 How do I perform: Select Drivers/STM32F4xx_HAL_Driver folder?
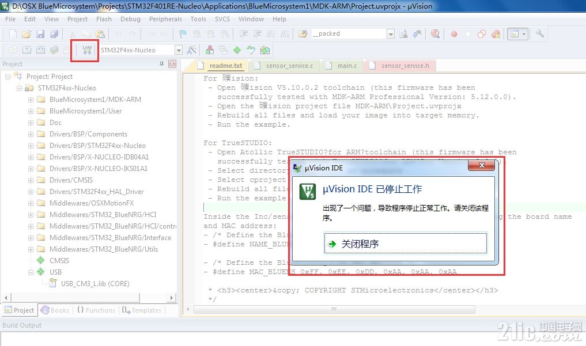[x=96, y=192]
